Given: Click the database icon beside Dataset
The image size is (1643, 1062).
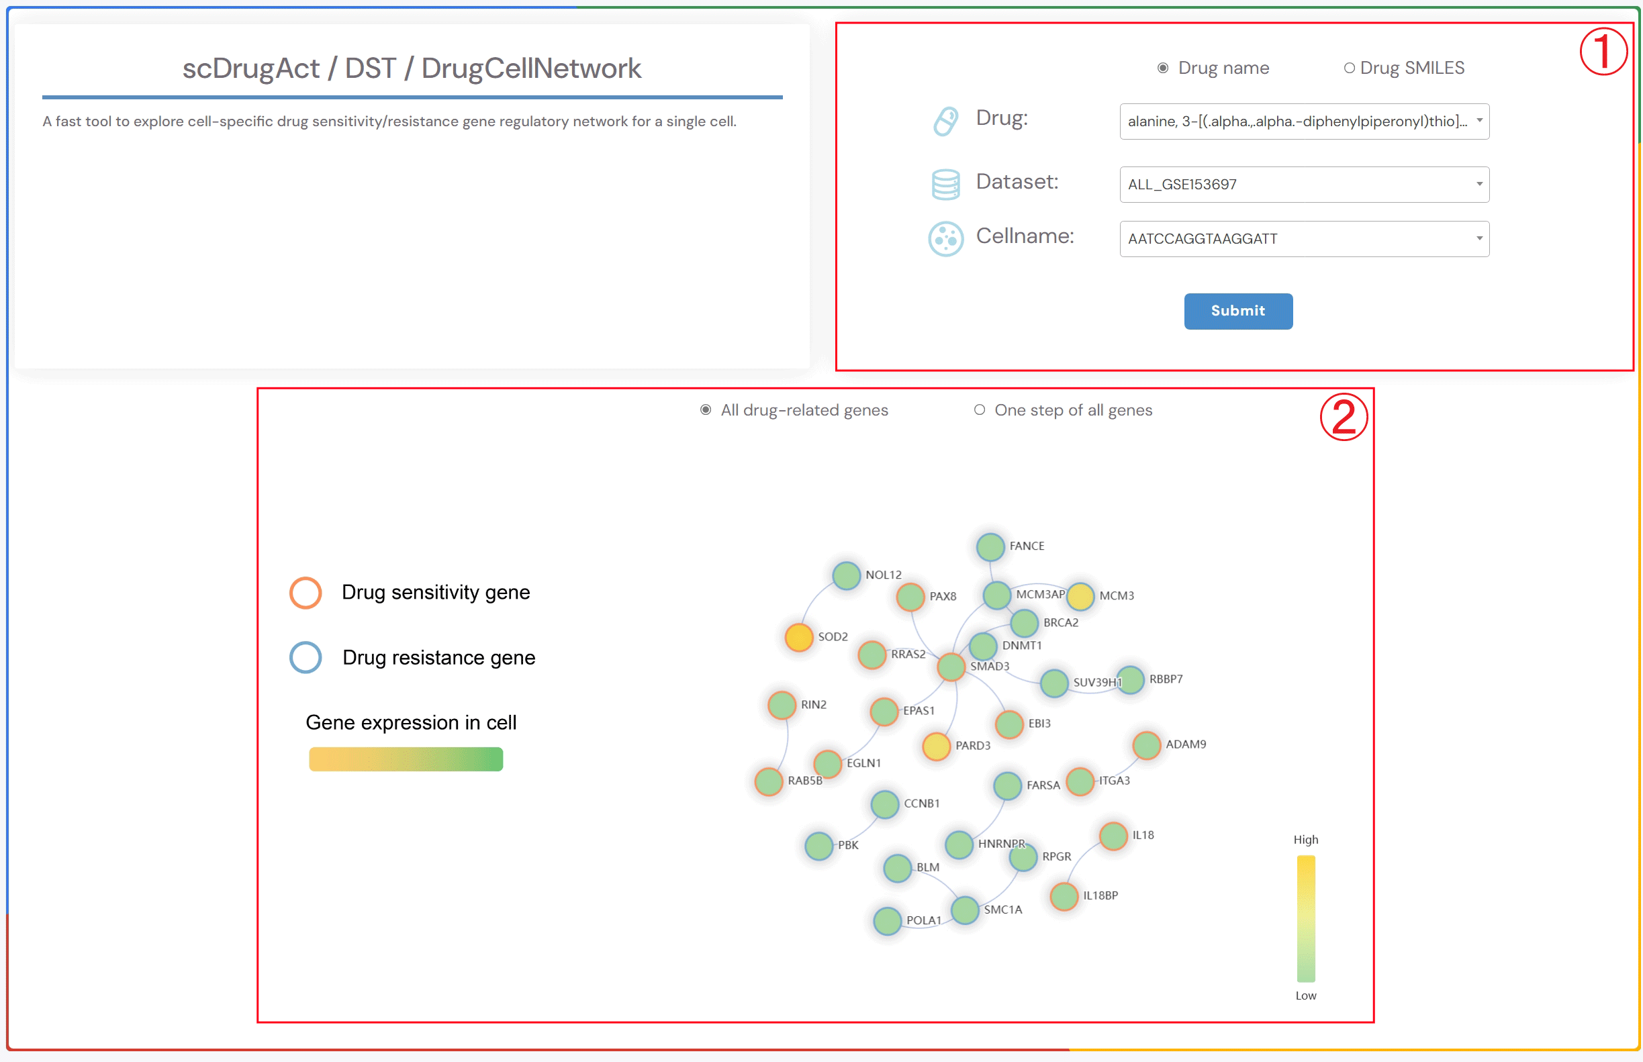Looking at the screenshot, I should coord(945,184).
